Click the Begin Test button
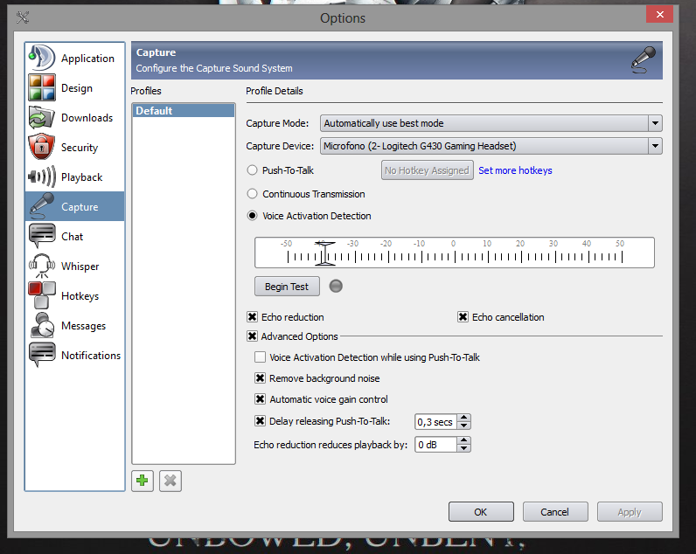696x554 pixels. [x=287, y=287]
